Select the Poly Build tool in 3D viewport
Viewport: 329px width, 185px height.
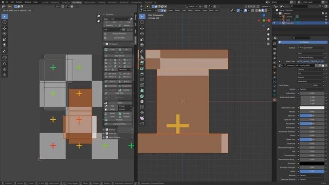tap(142, 90)
